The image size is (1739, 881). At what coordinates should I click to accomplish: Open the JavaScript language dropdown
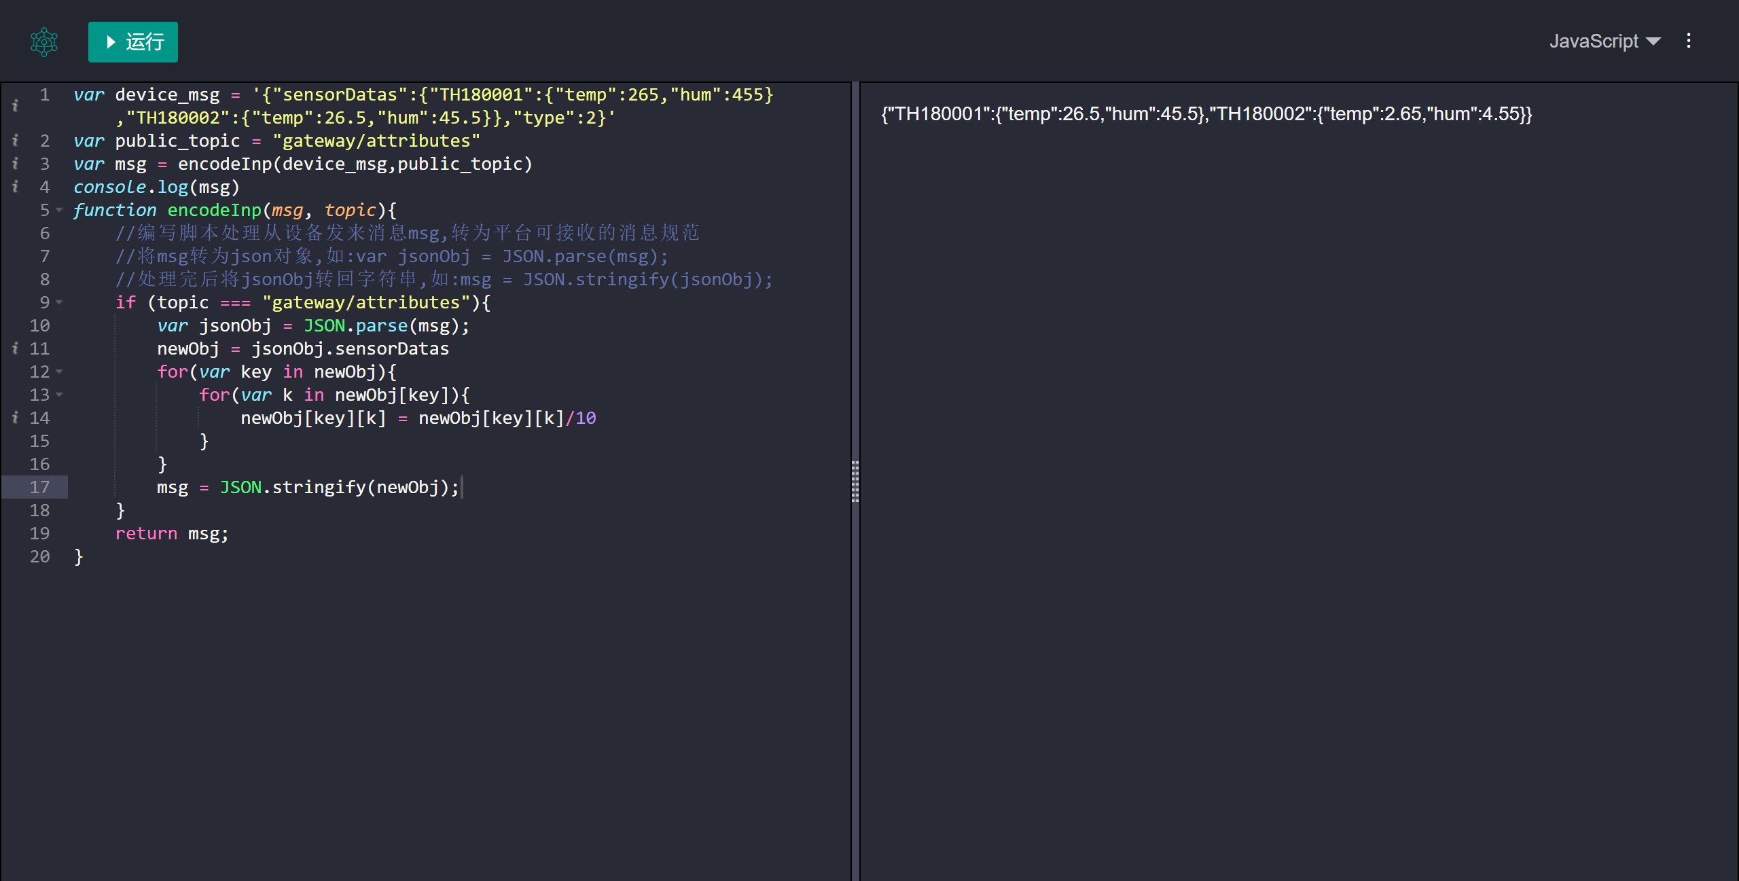pyautogui.click(x=1604, y=41)
